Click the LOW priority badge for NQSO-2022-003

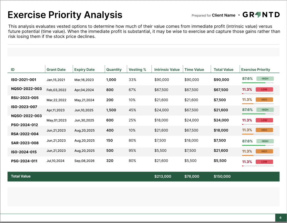pyautogui.click(x=264, y=89)
